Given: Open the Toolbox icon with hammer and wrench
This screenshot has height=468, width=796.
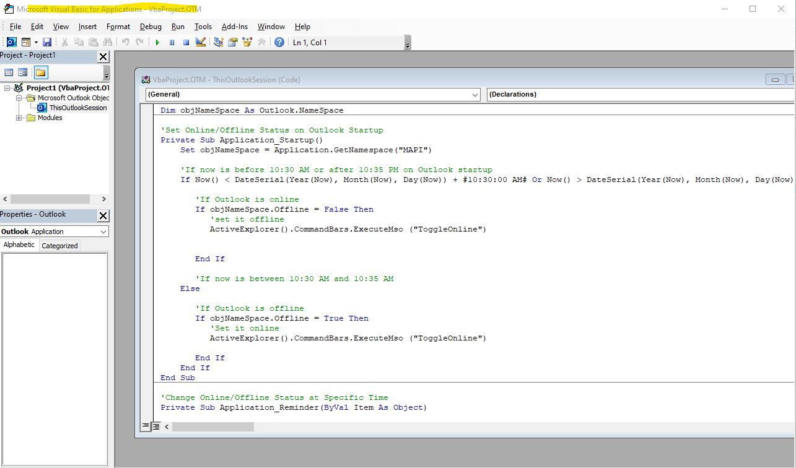Looking at the screenshot, I should point(261,42).
